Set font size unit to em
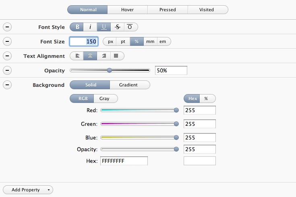This screenshot has height=197, width=296. tap(163, 41)
